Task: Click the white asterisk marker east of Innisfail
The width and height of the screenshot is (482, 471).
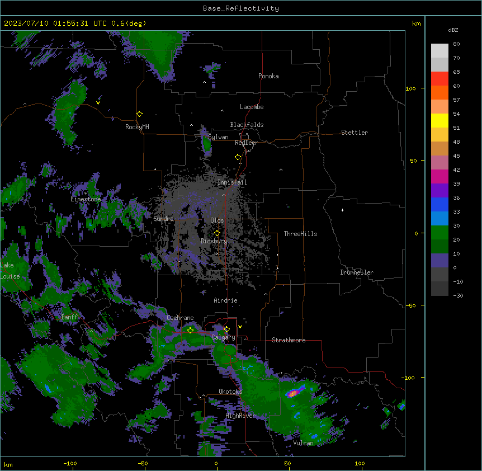Action: point(281,169)
